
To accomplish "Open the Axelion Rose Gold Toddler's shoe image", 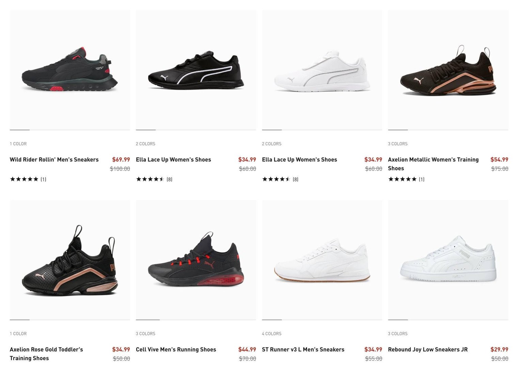I will 70,260.
